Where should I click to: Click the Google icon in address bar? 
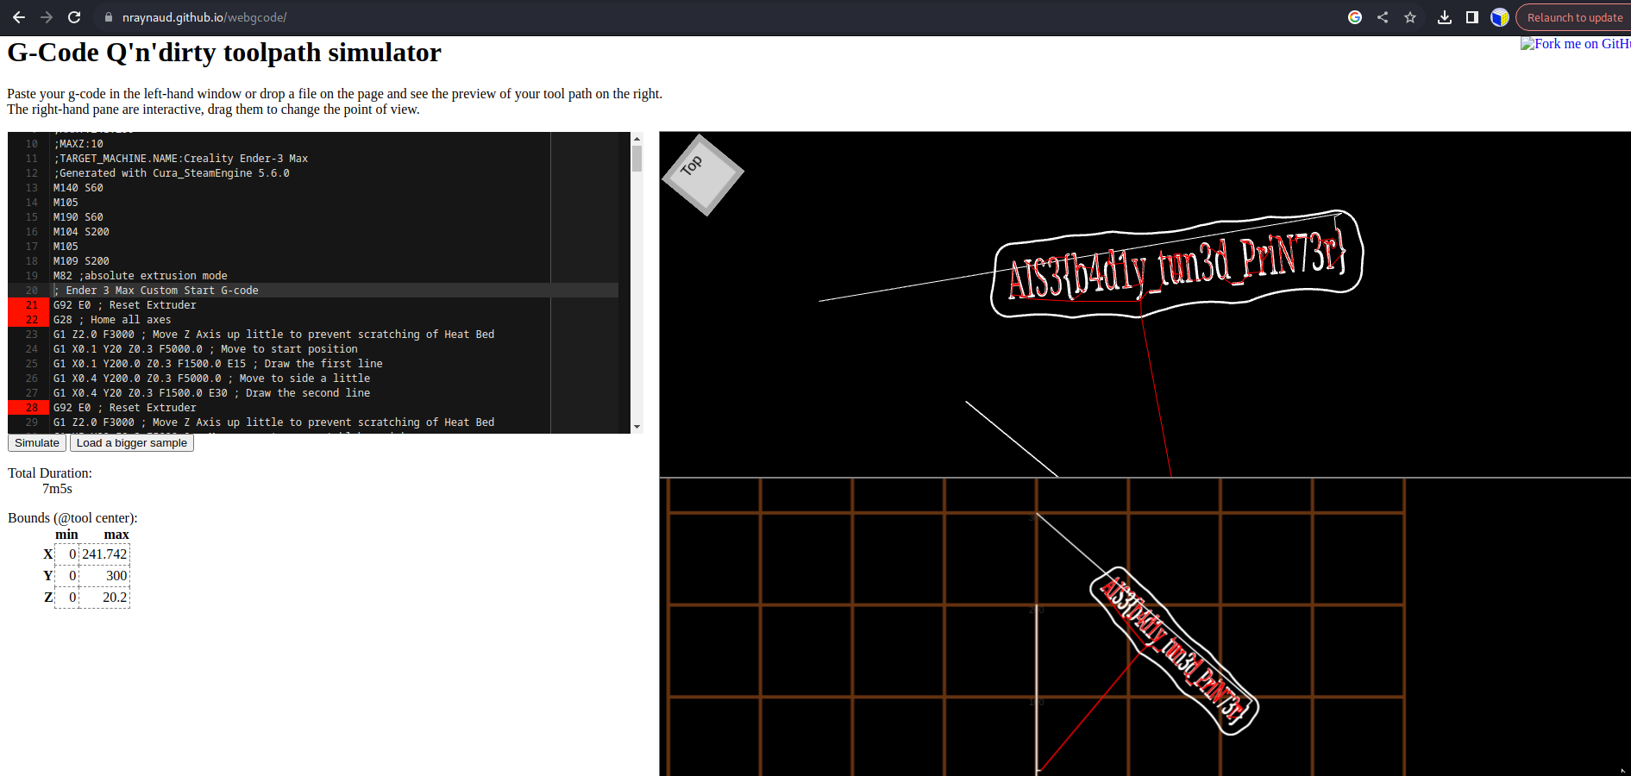pos(1355,17)
